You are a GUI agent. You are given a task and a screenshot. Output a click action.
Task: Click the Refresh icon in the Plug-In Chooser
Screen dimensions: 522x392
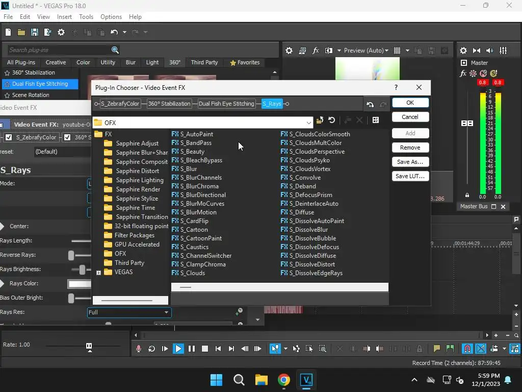click(x=331, y=120)
